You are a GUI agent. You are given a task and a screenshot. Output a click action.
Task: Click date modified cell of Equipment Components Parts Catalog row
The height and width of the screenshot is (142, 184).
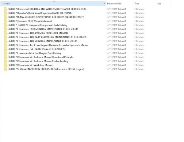coord(117,25)
